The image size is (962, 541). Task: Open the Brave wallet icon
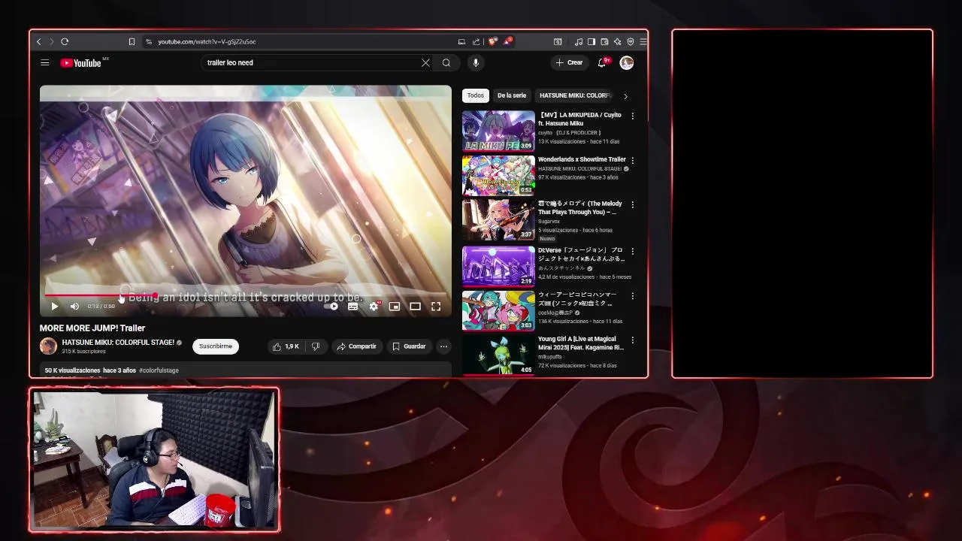point(604,42)
